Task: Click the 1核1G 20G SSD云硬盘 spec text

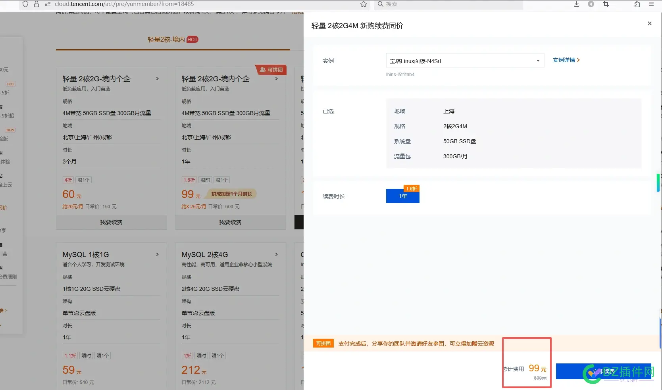Action: click(x=91, y=289)
